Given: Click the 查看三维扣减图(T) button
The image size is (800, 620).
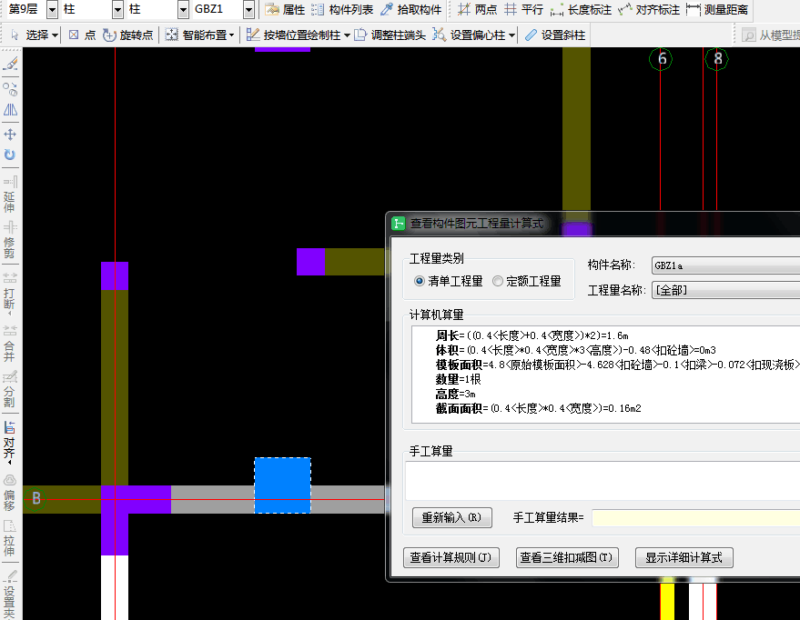Looking at the screenshot, I should click(x=567, y=558).
